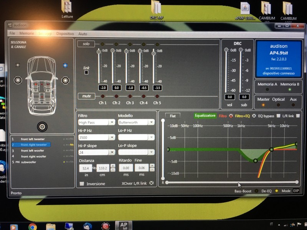307x230 pixels.
Task: Open the Letture desktop folder
Action: pos(67,9)
